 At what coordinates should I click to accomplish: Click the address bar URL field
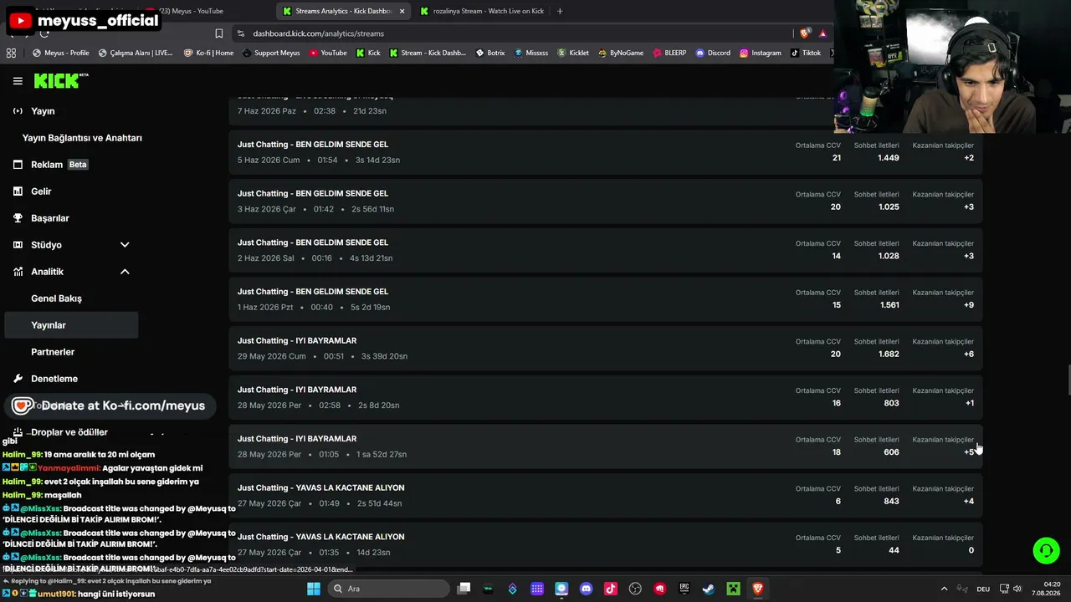(x=510, y=33)
